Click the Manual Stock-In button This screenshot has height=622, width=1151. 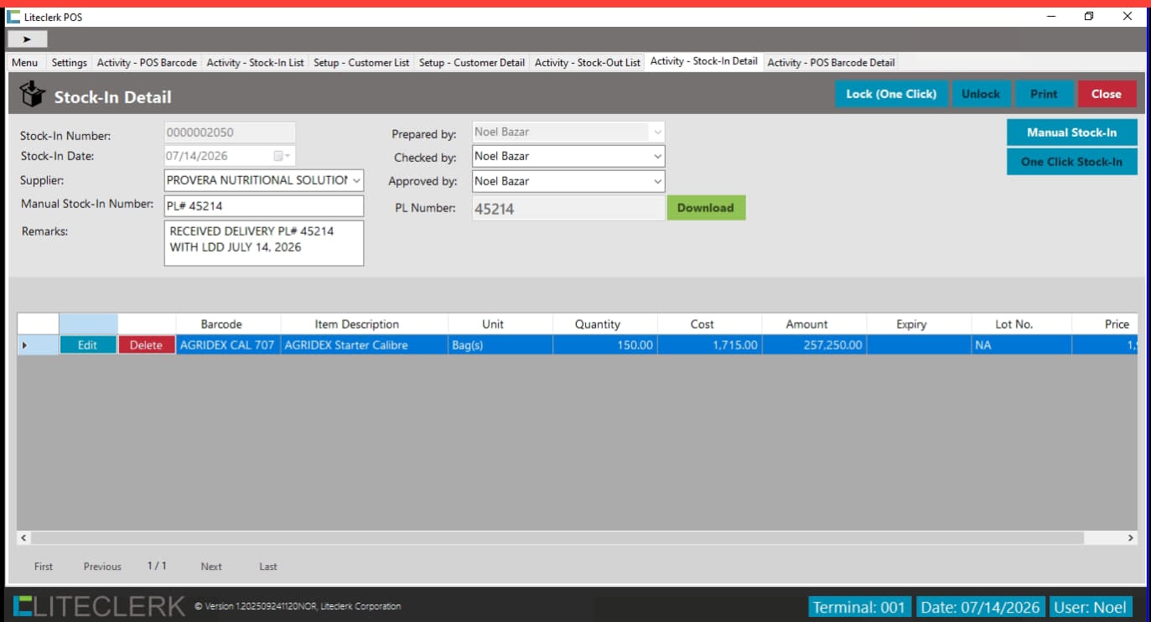(x=1071, y=132)
